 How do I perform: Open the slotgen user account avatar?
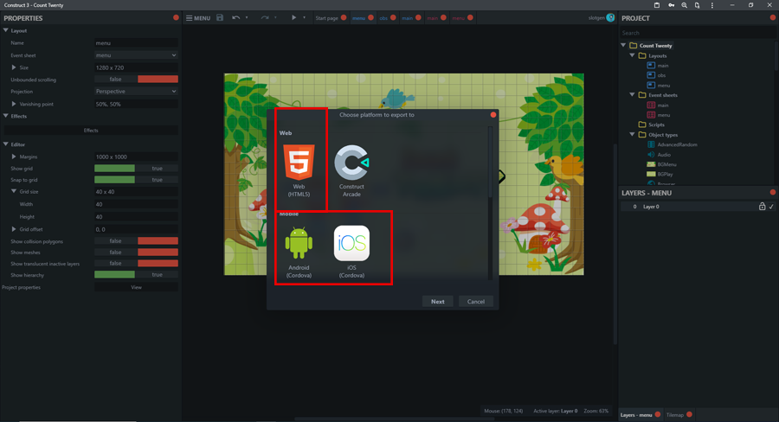tap(610, 18)
